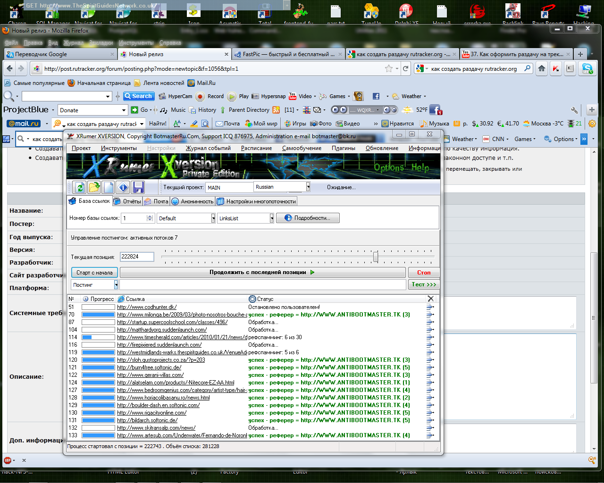Create new project via blank page icon
Viewport: 604px width, 483px height.
tap(109, 187)
